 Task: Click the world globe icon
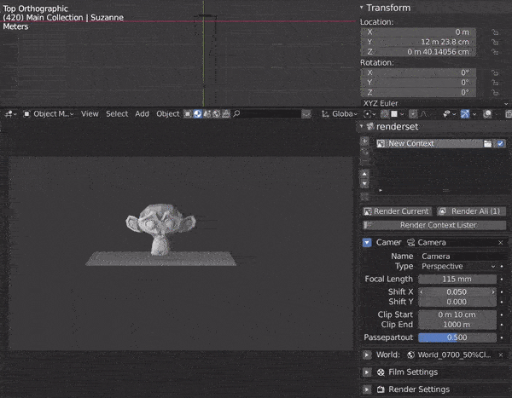410,355
